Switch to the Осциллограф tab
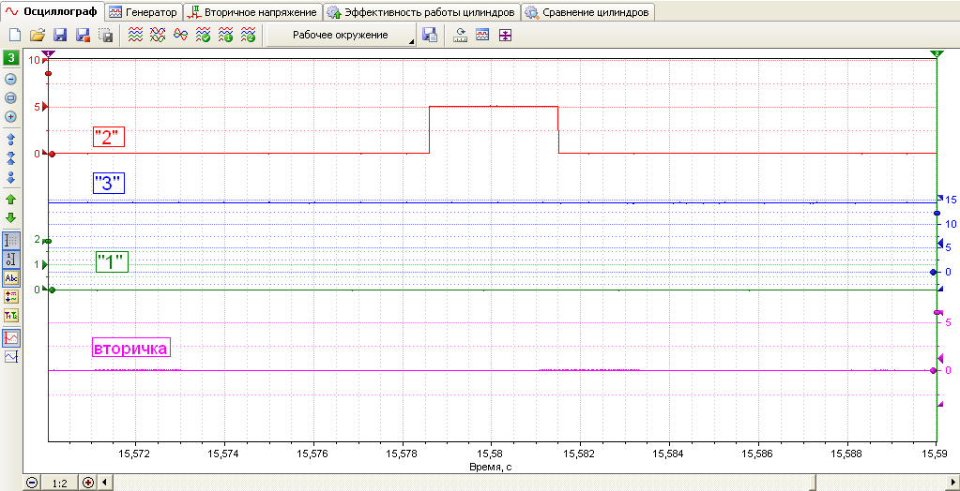The height and width of the screenshot is (491, 960). click(52, 11)
